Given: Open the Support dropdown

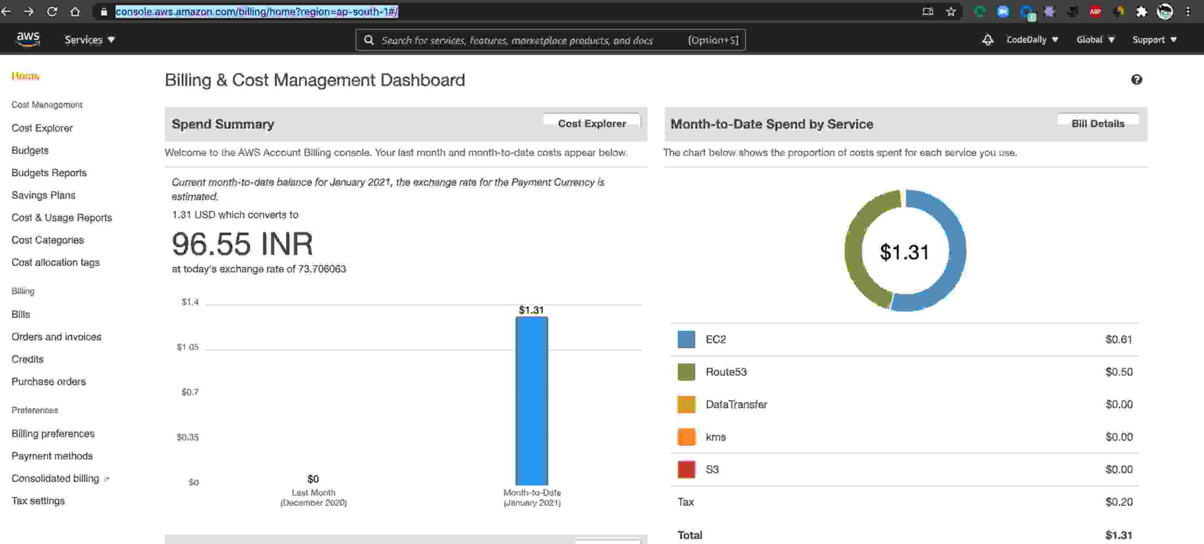Looking at the screenshot, I should (1155, 40).
